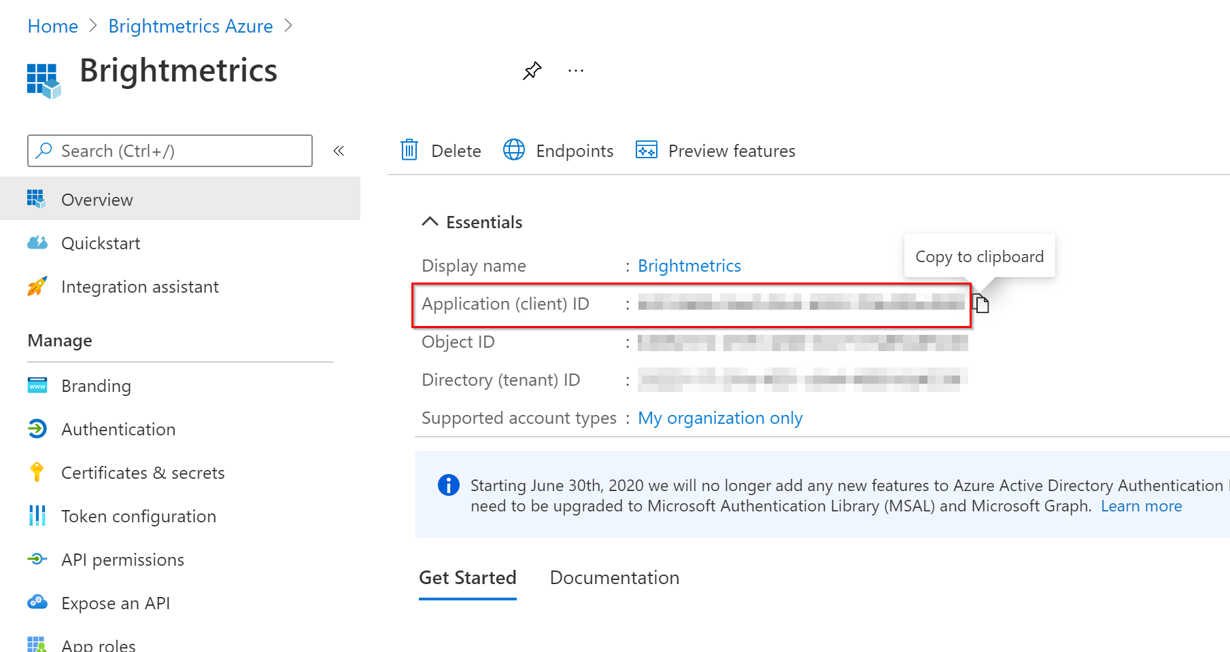1230x652 pixels.
Task: Open Overview in the sidebar
Action: [x=180, y=199]
